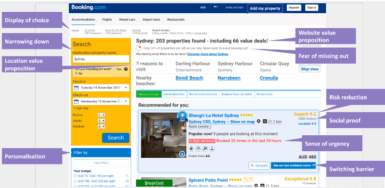Click the last facility icon in Shangri-La row
The width and height of the screenshot is (385, 188).
pos(212,148)
